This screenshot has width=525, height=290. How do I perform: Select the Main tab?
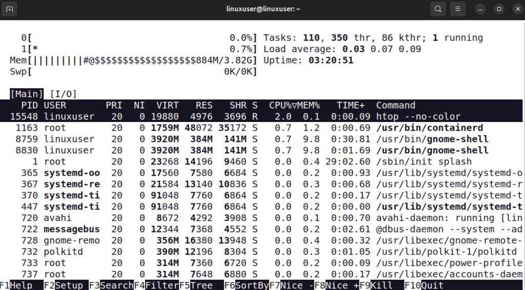[x=27, y=94]
